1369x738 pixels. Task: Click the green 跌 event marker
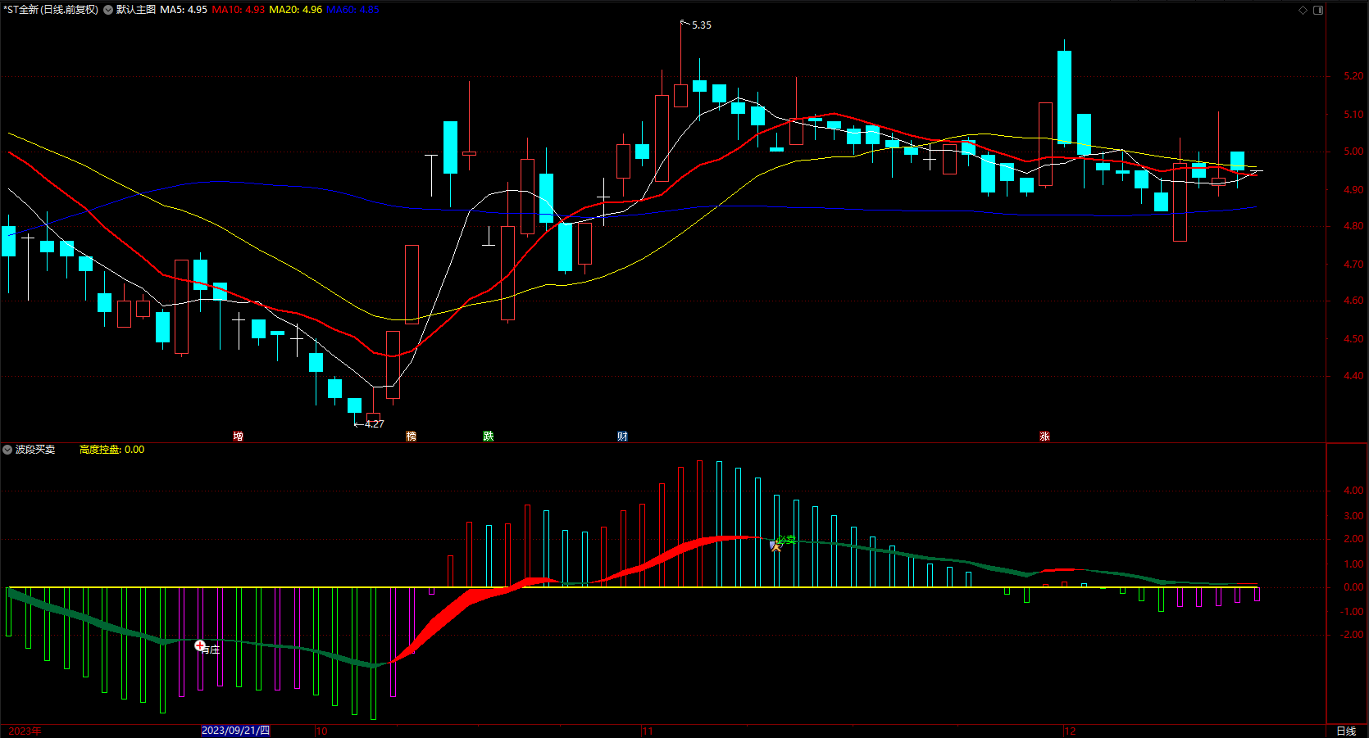click(x=489, y=437)
